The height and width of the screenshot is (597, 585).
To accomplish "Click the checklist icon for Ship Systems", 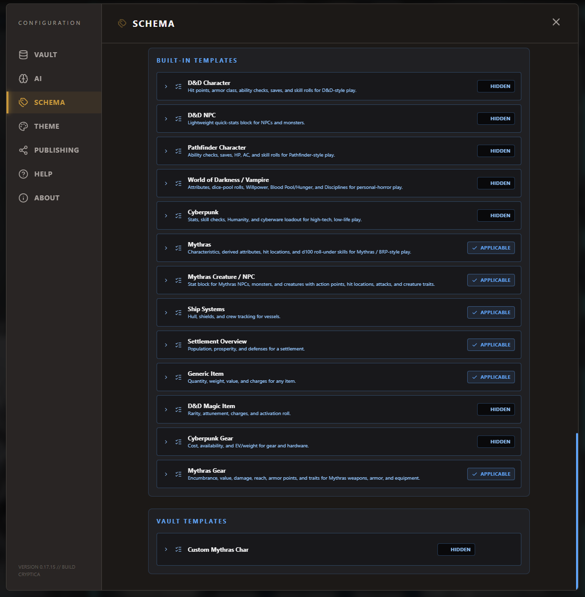I will pos(178,313).
